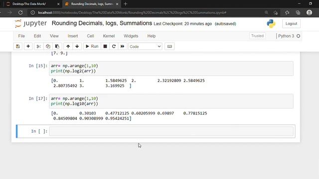Select the In [15] log2 code cell
Viewport: 319px width, 179px height.
tap(171, 69)
